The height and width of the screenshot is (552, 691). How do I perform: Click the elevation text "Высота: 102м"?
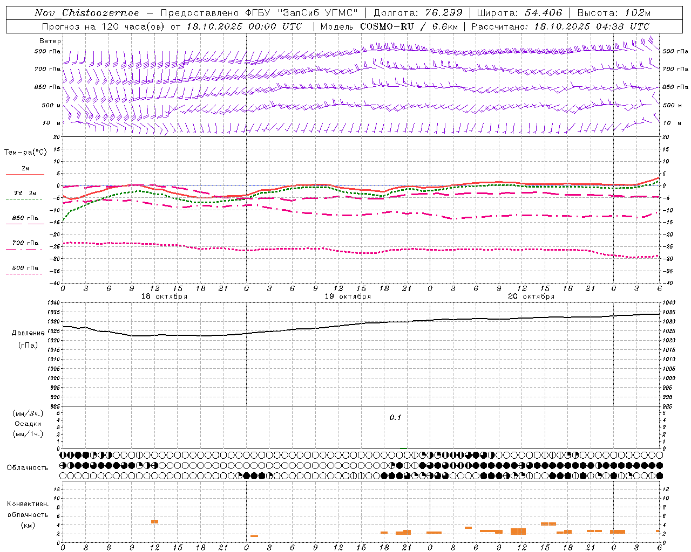click(614, 13)
